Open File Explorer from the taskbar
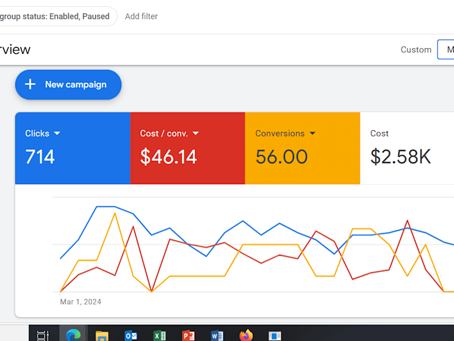Viewport: 454px width, 341px height. click(x=102, y=336)
